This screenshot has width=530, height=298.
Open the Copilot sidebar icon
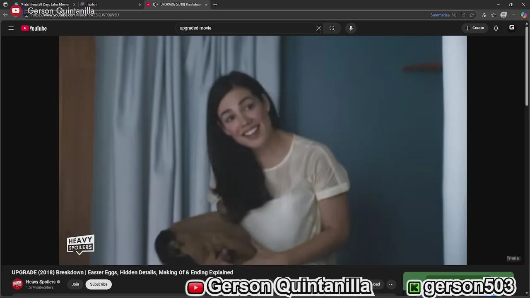pyautogui.click(x=524, y=15)
